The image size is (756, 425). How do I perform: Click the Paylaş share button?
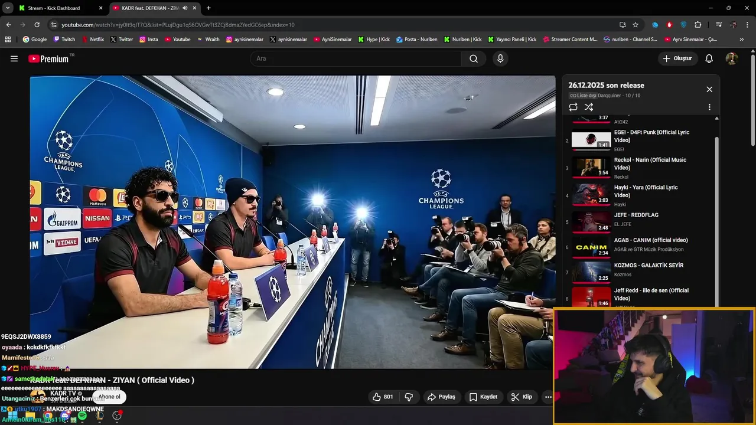[x=441, y=397]
